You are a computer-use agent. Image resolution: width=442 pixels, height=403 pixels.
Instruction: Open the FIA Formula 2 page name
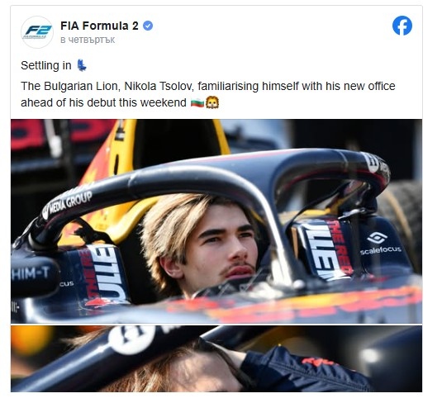pyautogui.click(x=99, y=26)
